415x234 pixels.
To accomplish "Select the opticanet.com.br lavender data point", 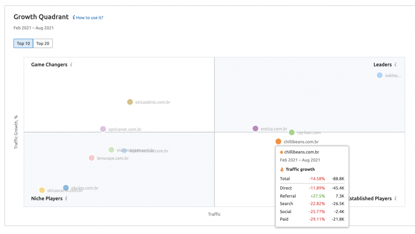I will pos(103,129).
